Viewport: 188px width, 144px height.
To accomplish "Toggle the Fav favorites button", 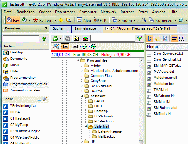I will click(13, 20).
